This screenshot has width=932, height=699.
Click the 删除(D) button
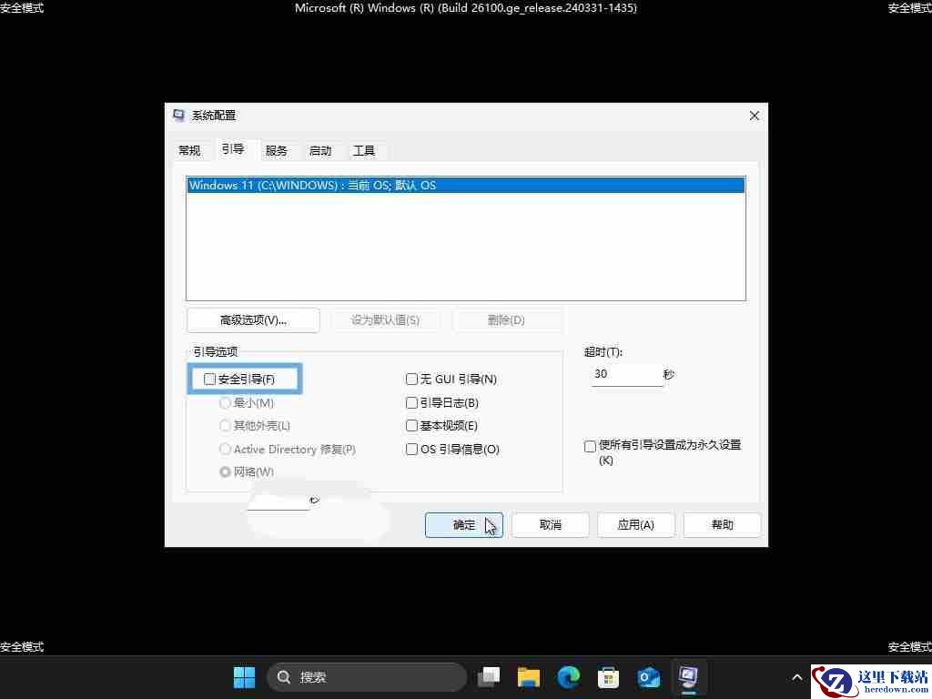[506, 320]
